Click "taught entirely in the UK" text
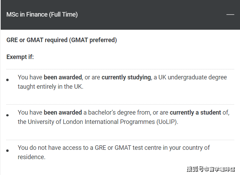The height and width of the screenshot is (175, 240). point(50,87)
